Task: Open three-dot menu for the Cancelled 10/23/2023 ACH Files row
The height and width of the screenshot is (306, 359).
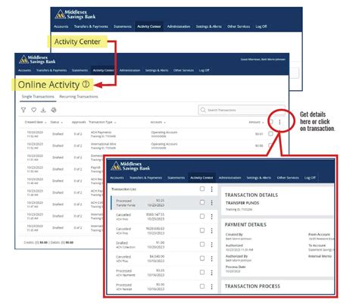Action: [211, 230]
